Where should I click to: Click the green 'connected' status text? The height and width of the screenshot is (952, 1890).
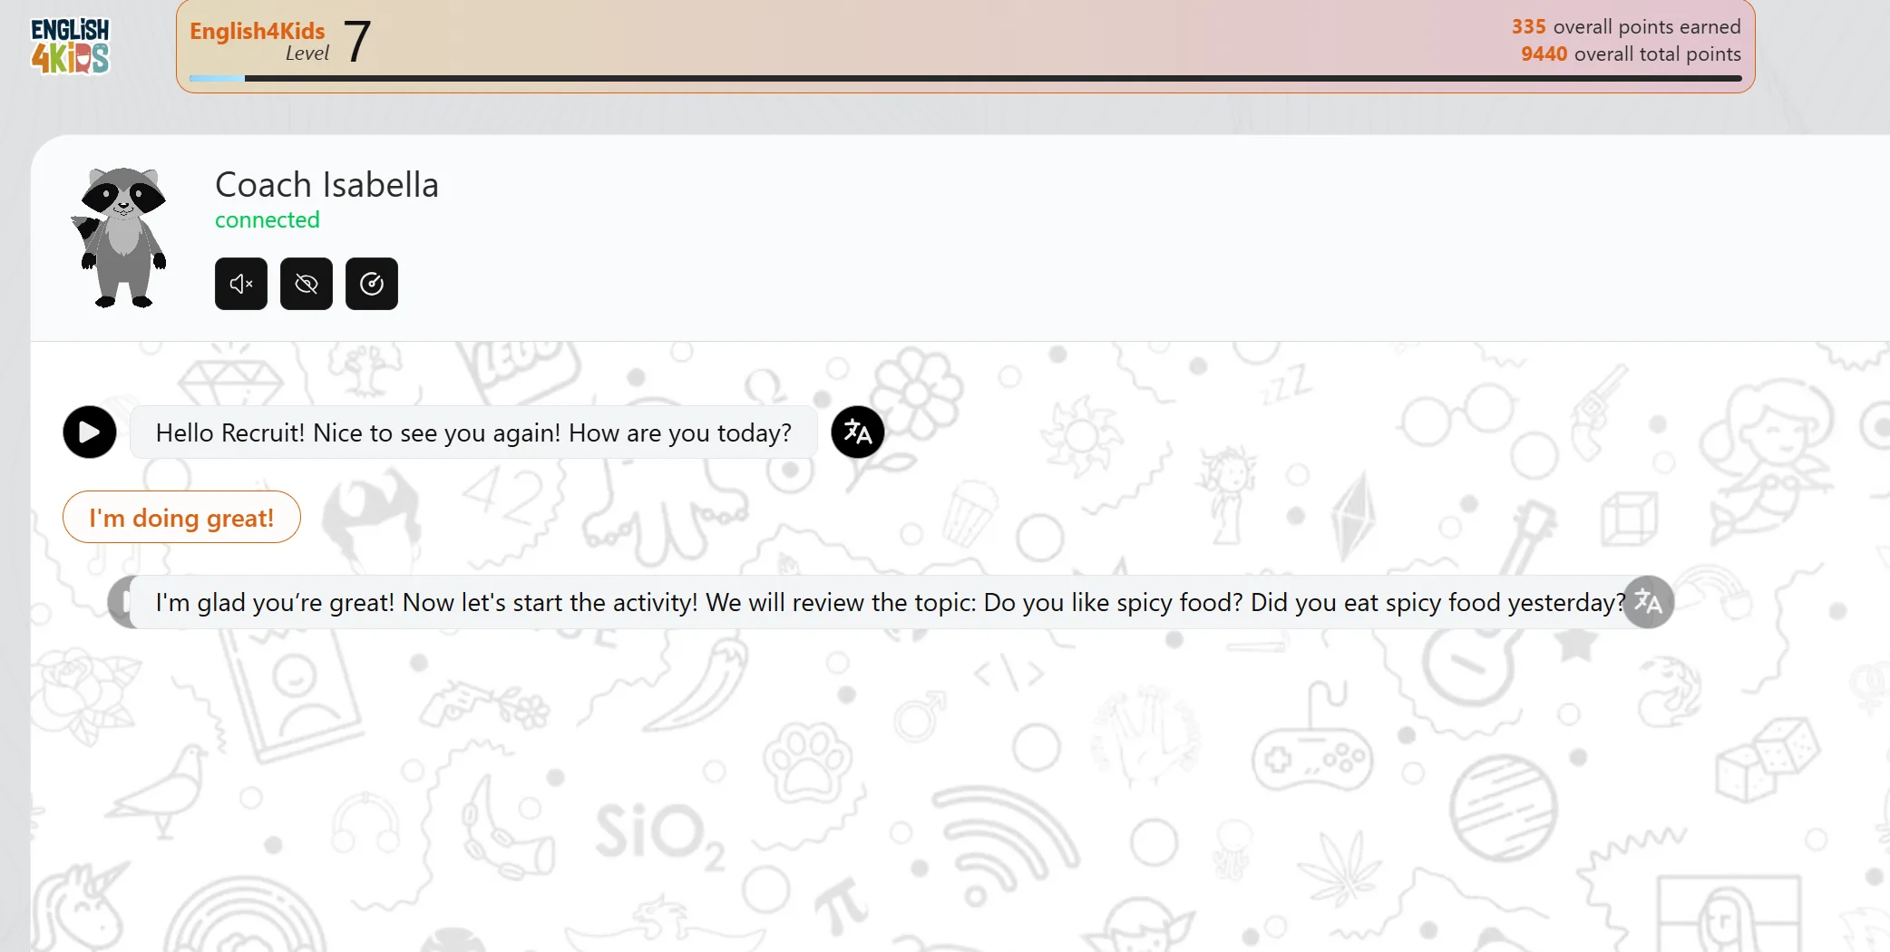(268, 220)
